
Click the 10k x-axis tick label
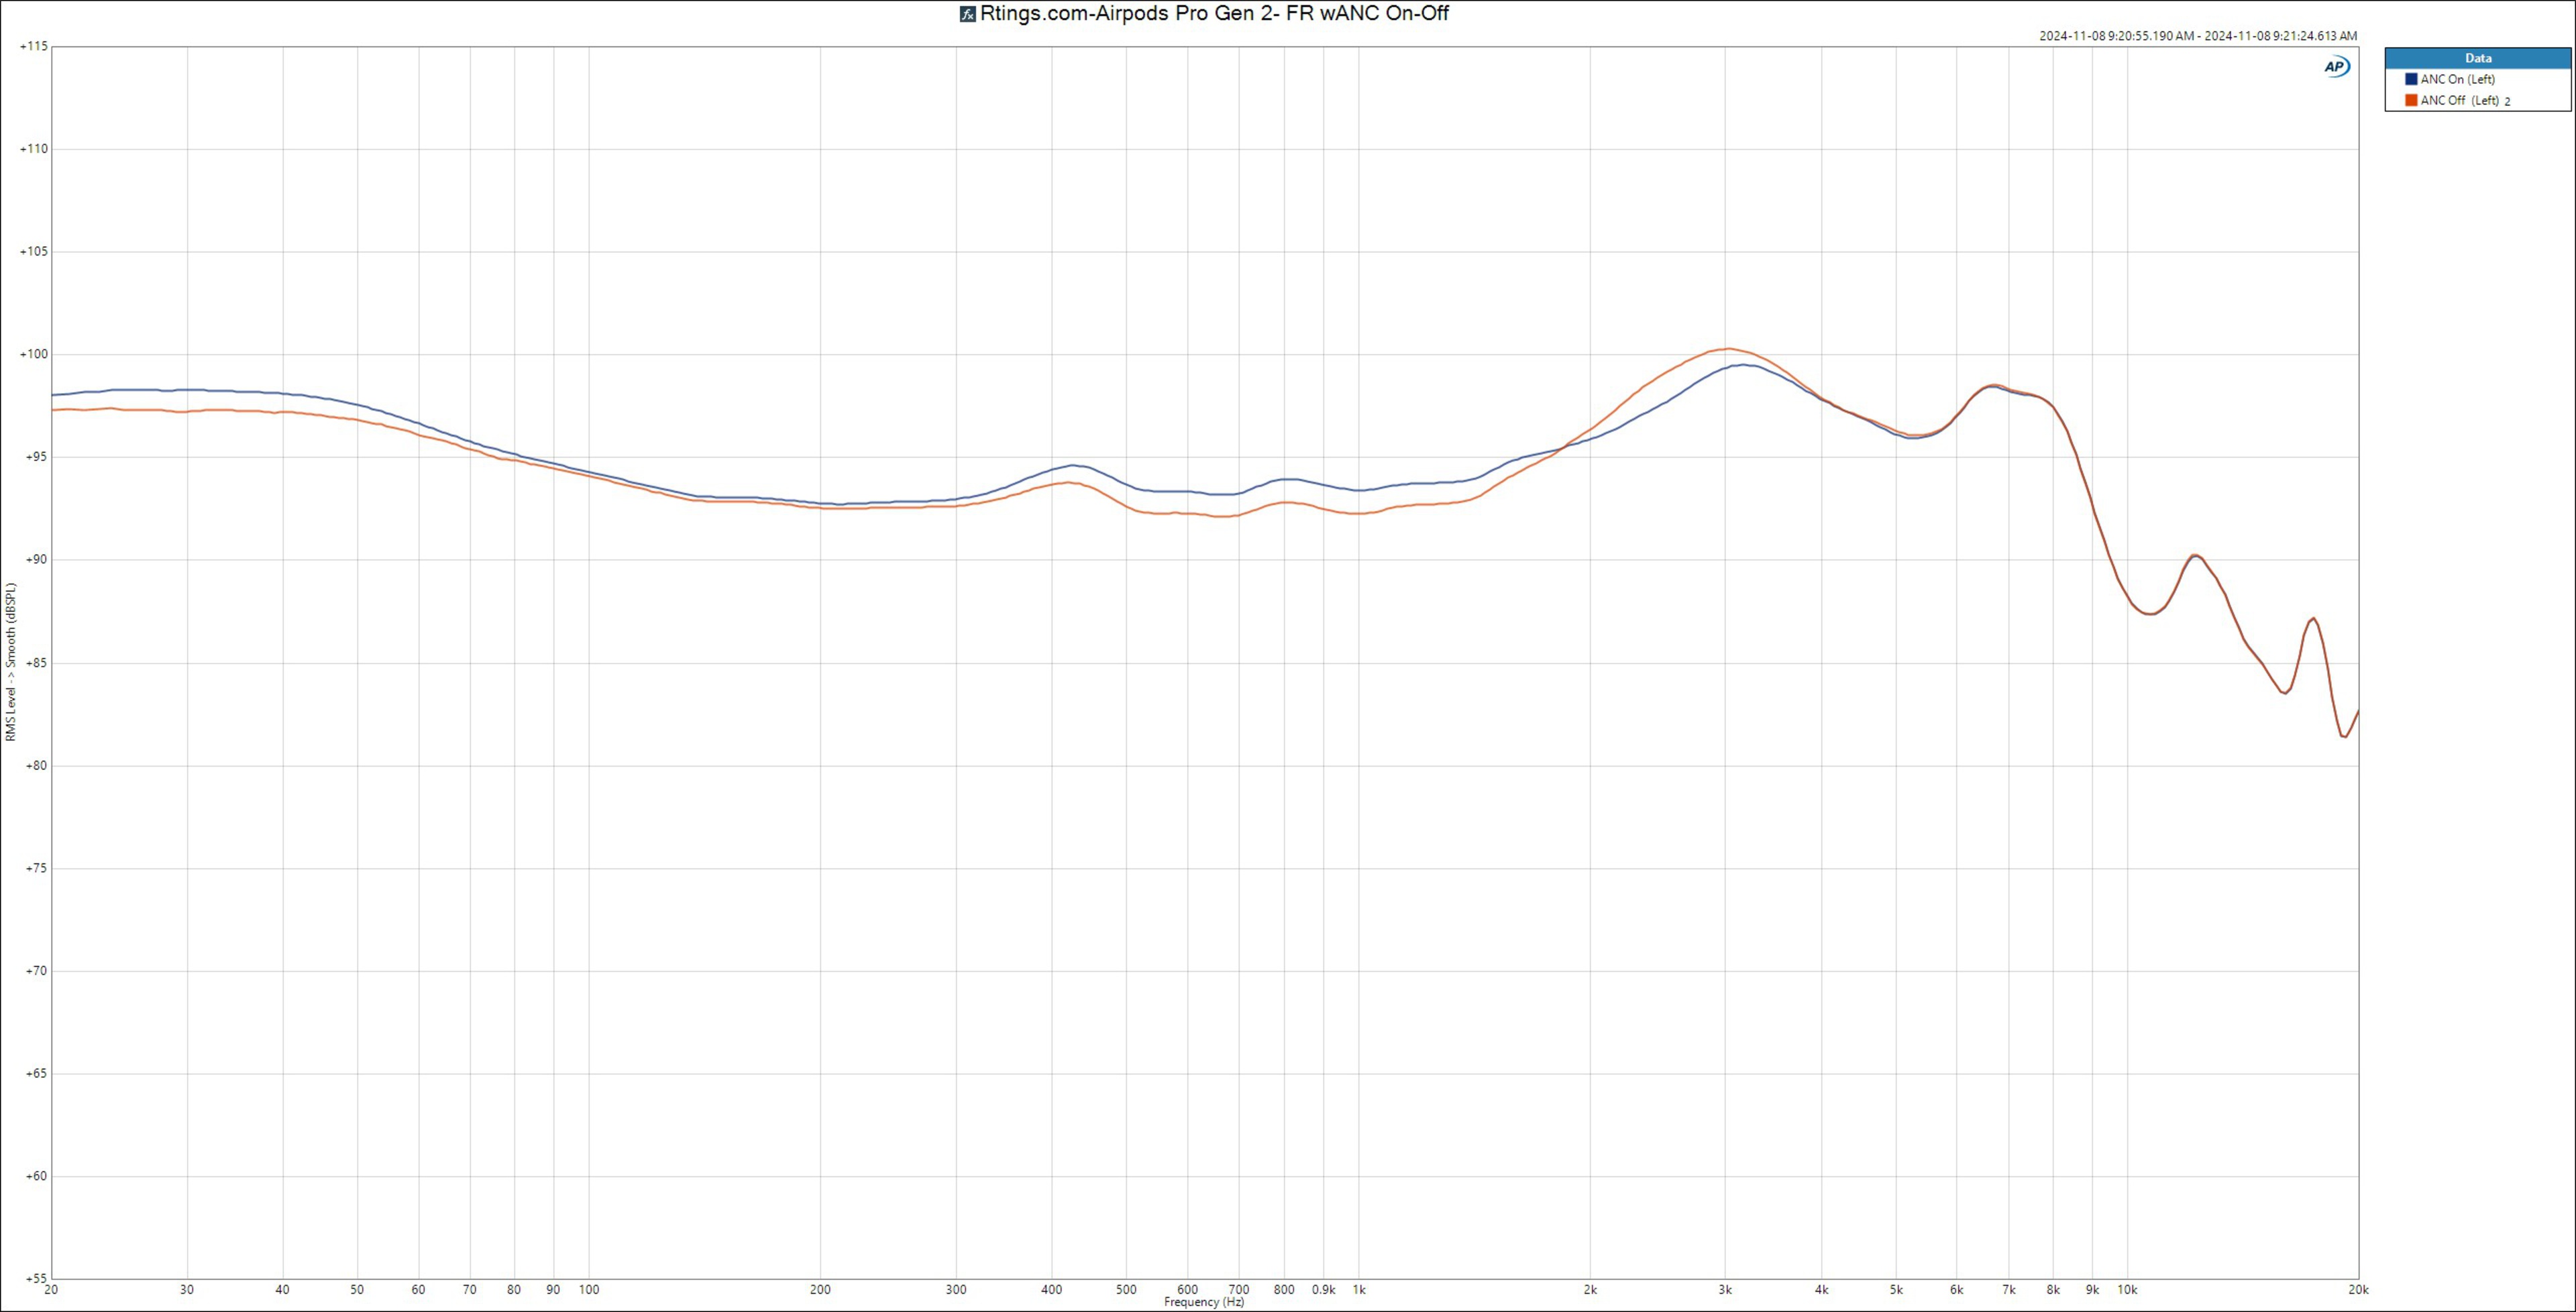coord(2127,1290)
